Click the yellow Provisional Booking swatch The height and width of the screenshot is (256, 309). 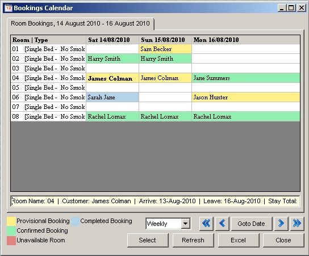pyautogui.click(x=11, y=221)
